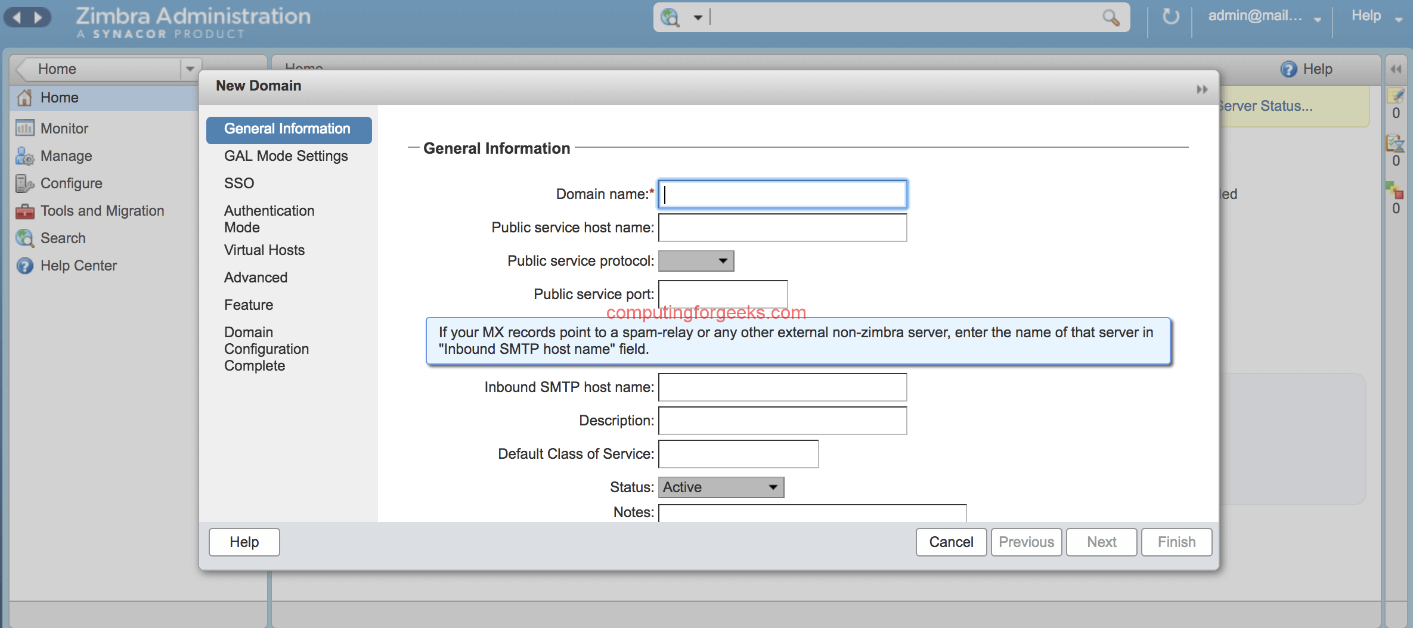Go to GAL Mode Settings step
The image size is (1413, 628).
(286, 156)
